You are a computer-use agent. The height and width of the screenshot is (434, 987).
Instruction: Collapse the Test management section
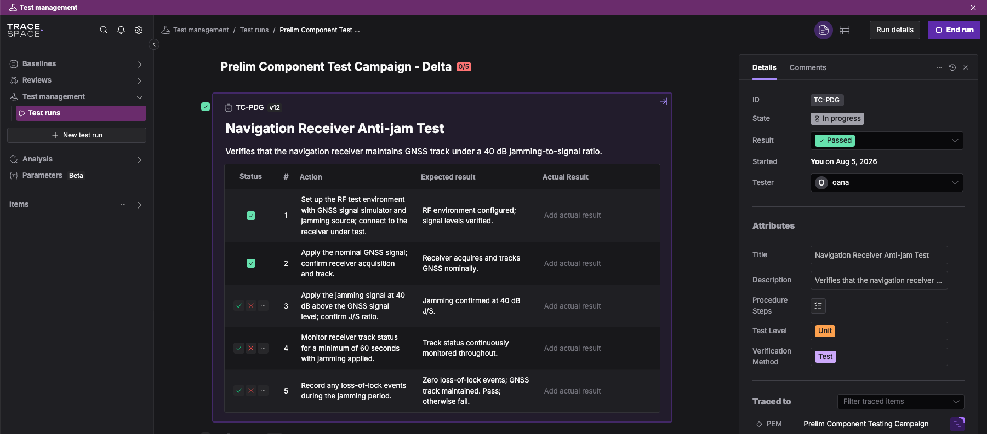tap(140, 97)
